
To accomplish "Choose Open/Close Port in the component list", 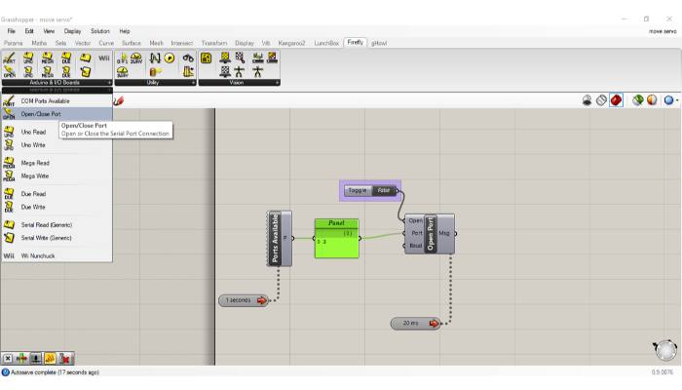I will [x=57, y=114].
